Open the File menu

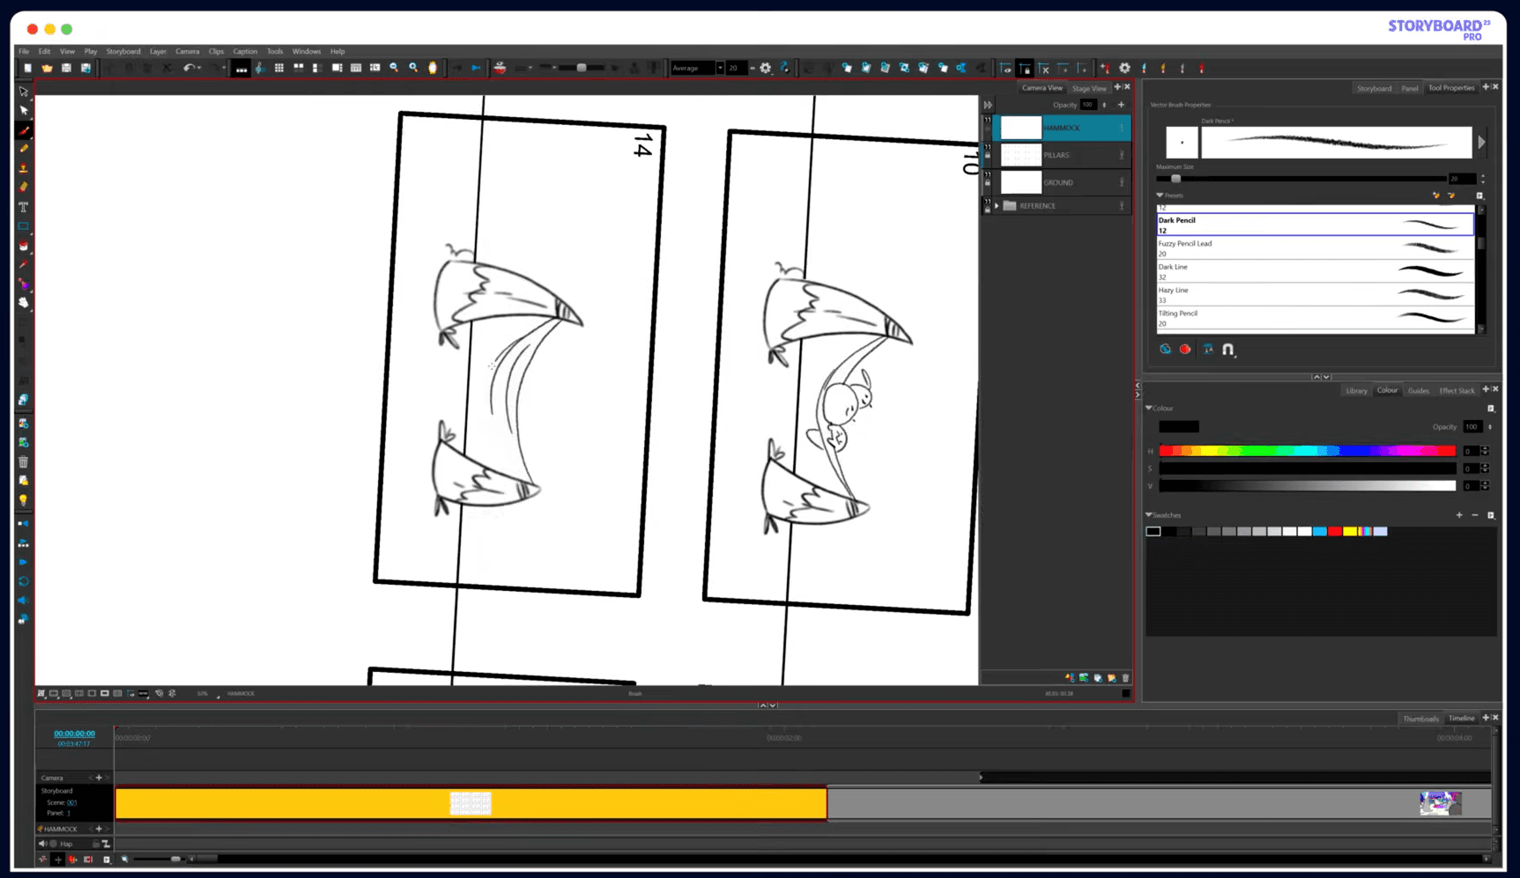[24, 51]
